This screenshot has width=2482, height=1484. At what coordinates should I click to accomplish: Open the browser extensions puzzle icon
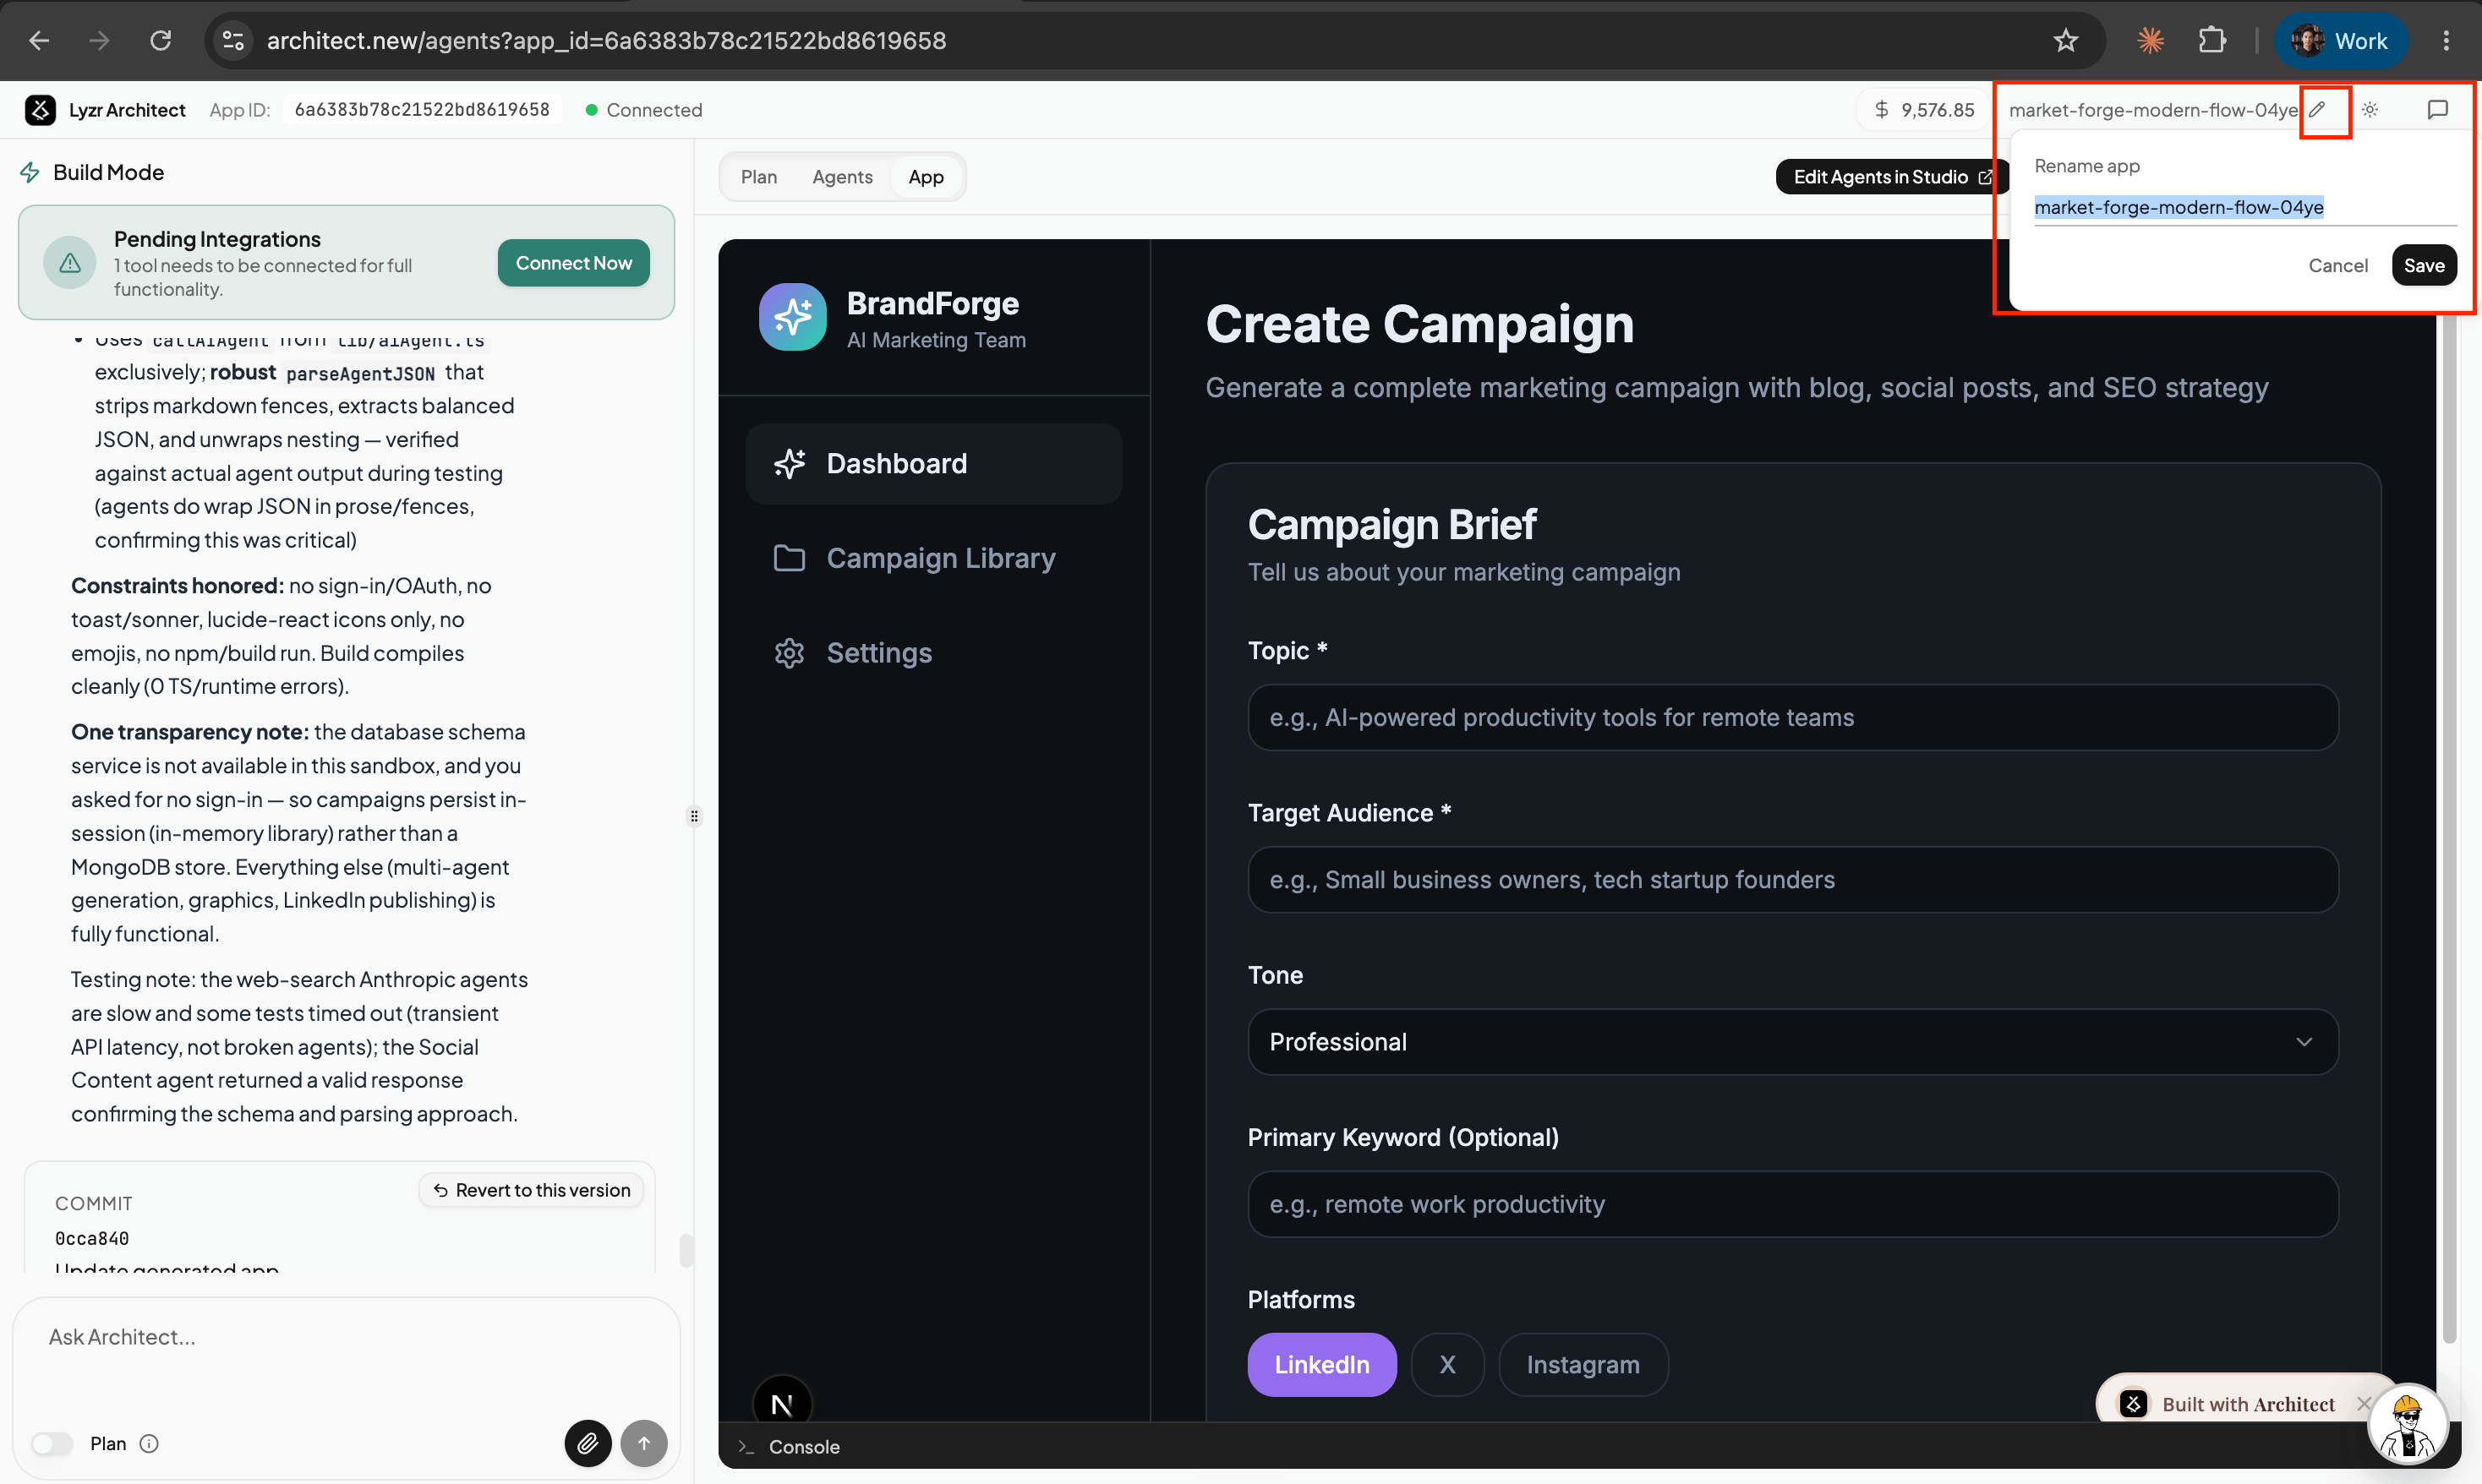click(x=2212, y=40)
